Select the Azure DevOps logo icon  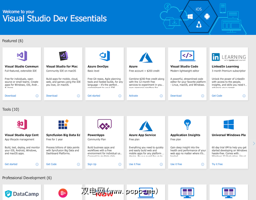[104, 56]
